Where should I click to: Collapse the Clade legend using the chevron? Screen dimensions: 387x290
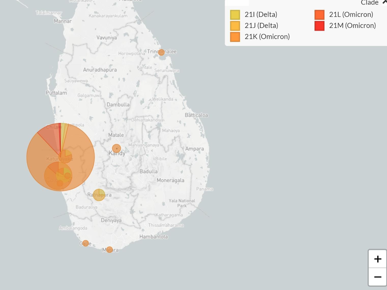pos(384,3)
